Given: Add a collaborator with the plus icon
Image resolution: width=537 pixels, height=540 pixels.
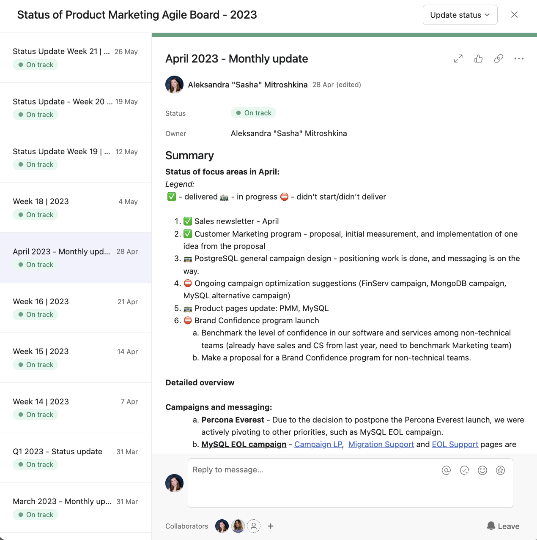Looking at the screenshot, I should tap(271, 526).
